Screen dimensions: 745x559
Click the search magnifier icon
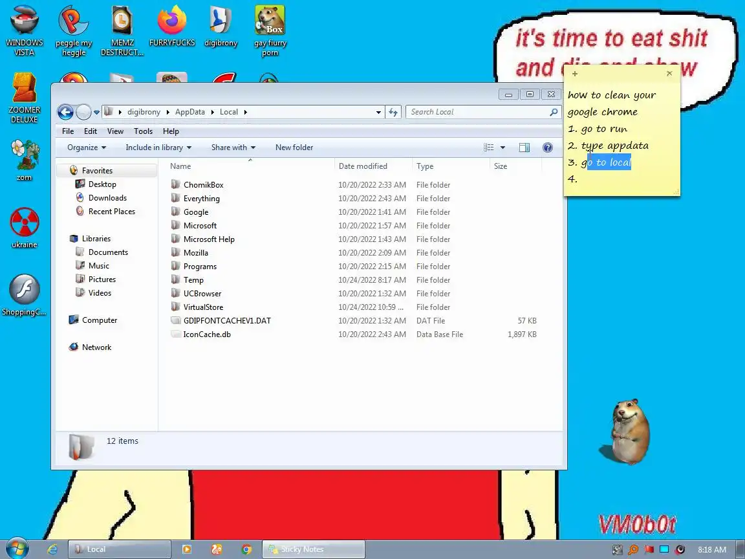click(554, 112)
